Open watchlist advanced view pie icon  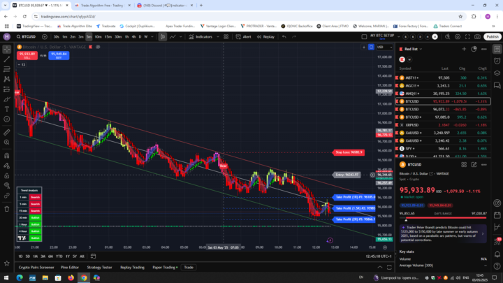click(x=474, y=49)
